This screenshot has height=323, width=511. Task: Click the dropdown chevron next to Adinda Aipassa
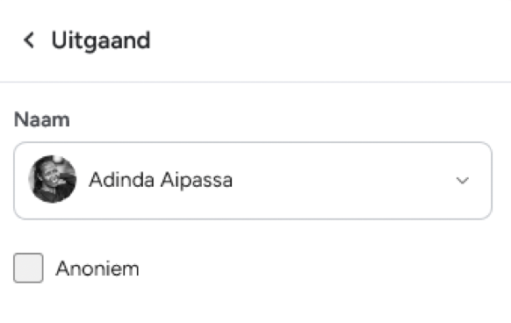pyautogui.click(x=462, y=180)
